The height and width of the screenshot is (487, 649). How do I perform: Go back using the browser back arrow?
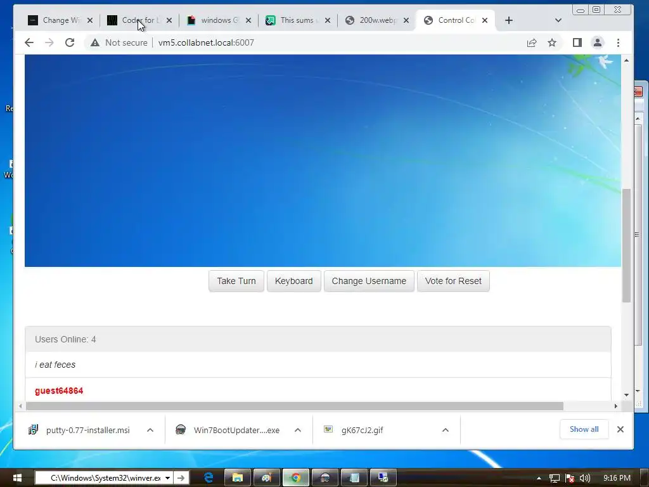pos(29,42)
